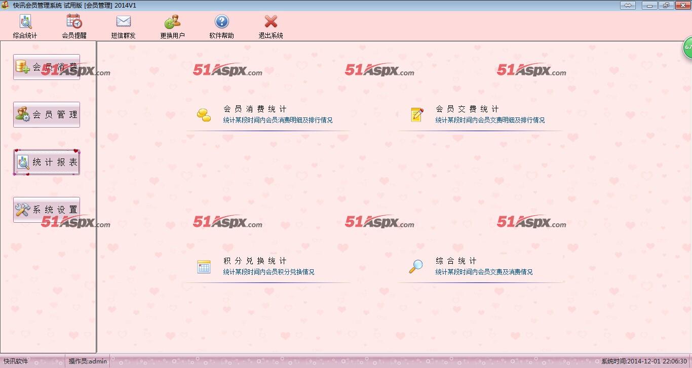This screenshot has width=692, height=368.
Task: Click the 系统时间 clock in status bar
Action: click(x=644, y=361)
